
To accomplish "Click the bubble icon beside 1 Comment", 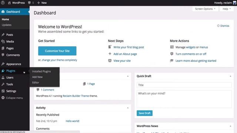I will point(38,90).
